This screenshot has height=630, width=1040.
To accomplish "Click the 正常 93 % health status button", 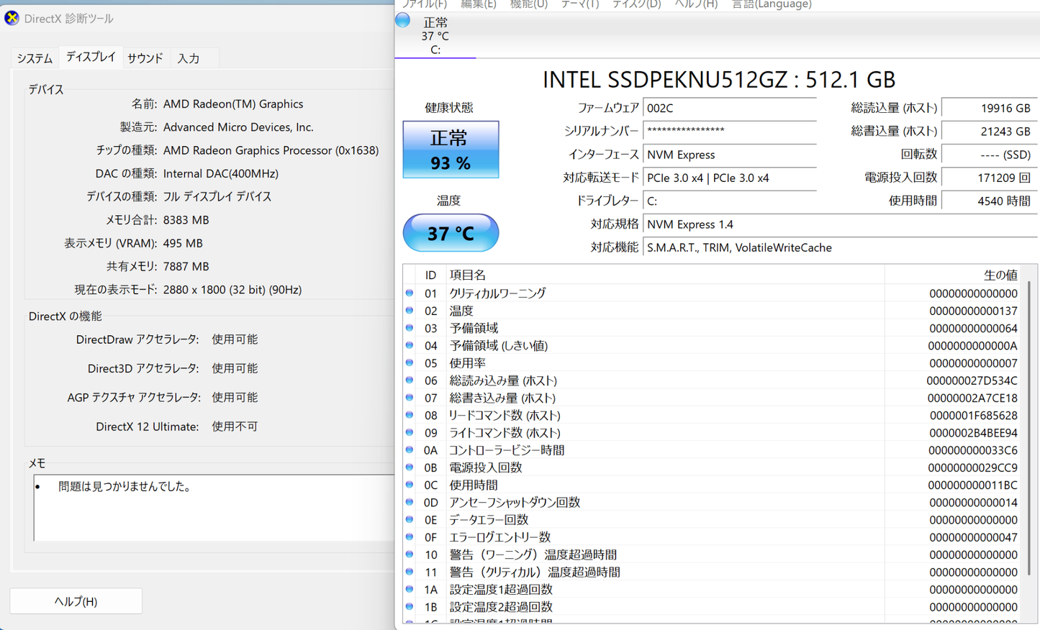I will tap(451, 150).
